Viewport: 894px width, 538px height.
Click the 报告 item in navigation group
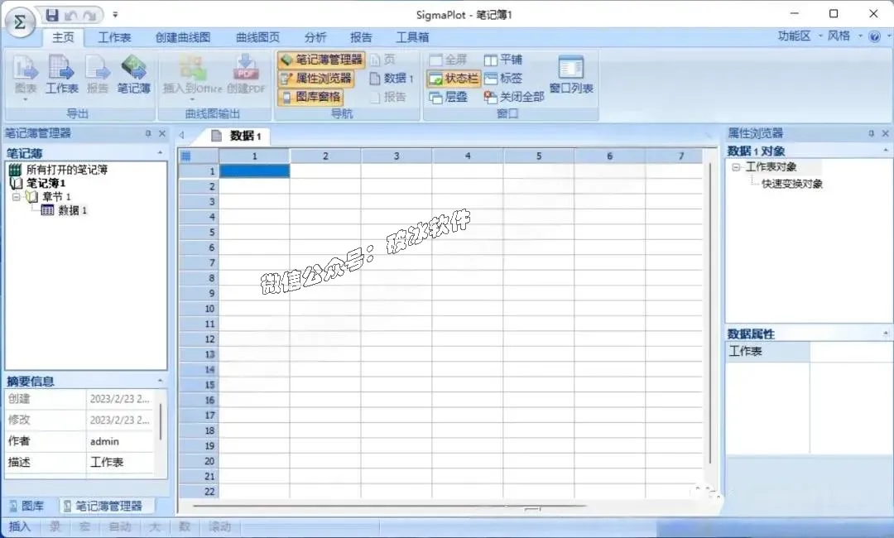coord(388,97)
